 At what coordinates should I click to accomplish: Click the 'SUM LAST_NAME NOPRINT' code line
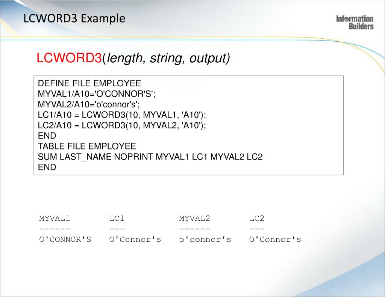coord(150,157)
